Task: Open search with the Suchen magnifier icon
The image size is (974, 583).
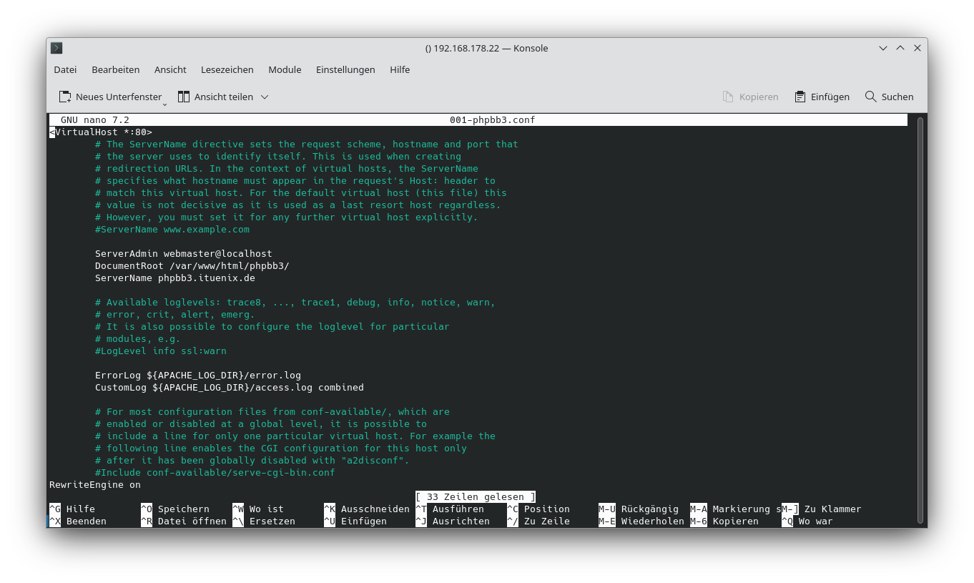Action: [870, 97]
